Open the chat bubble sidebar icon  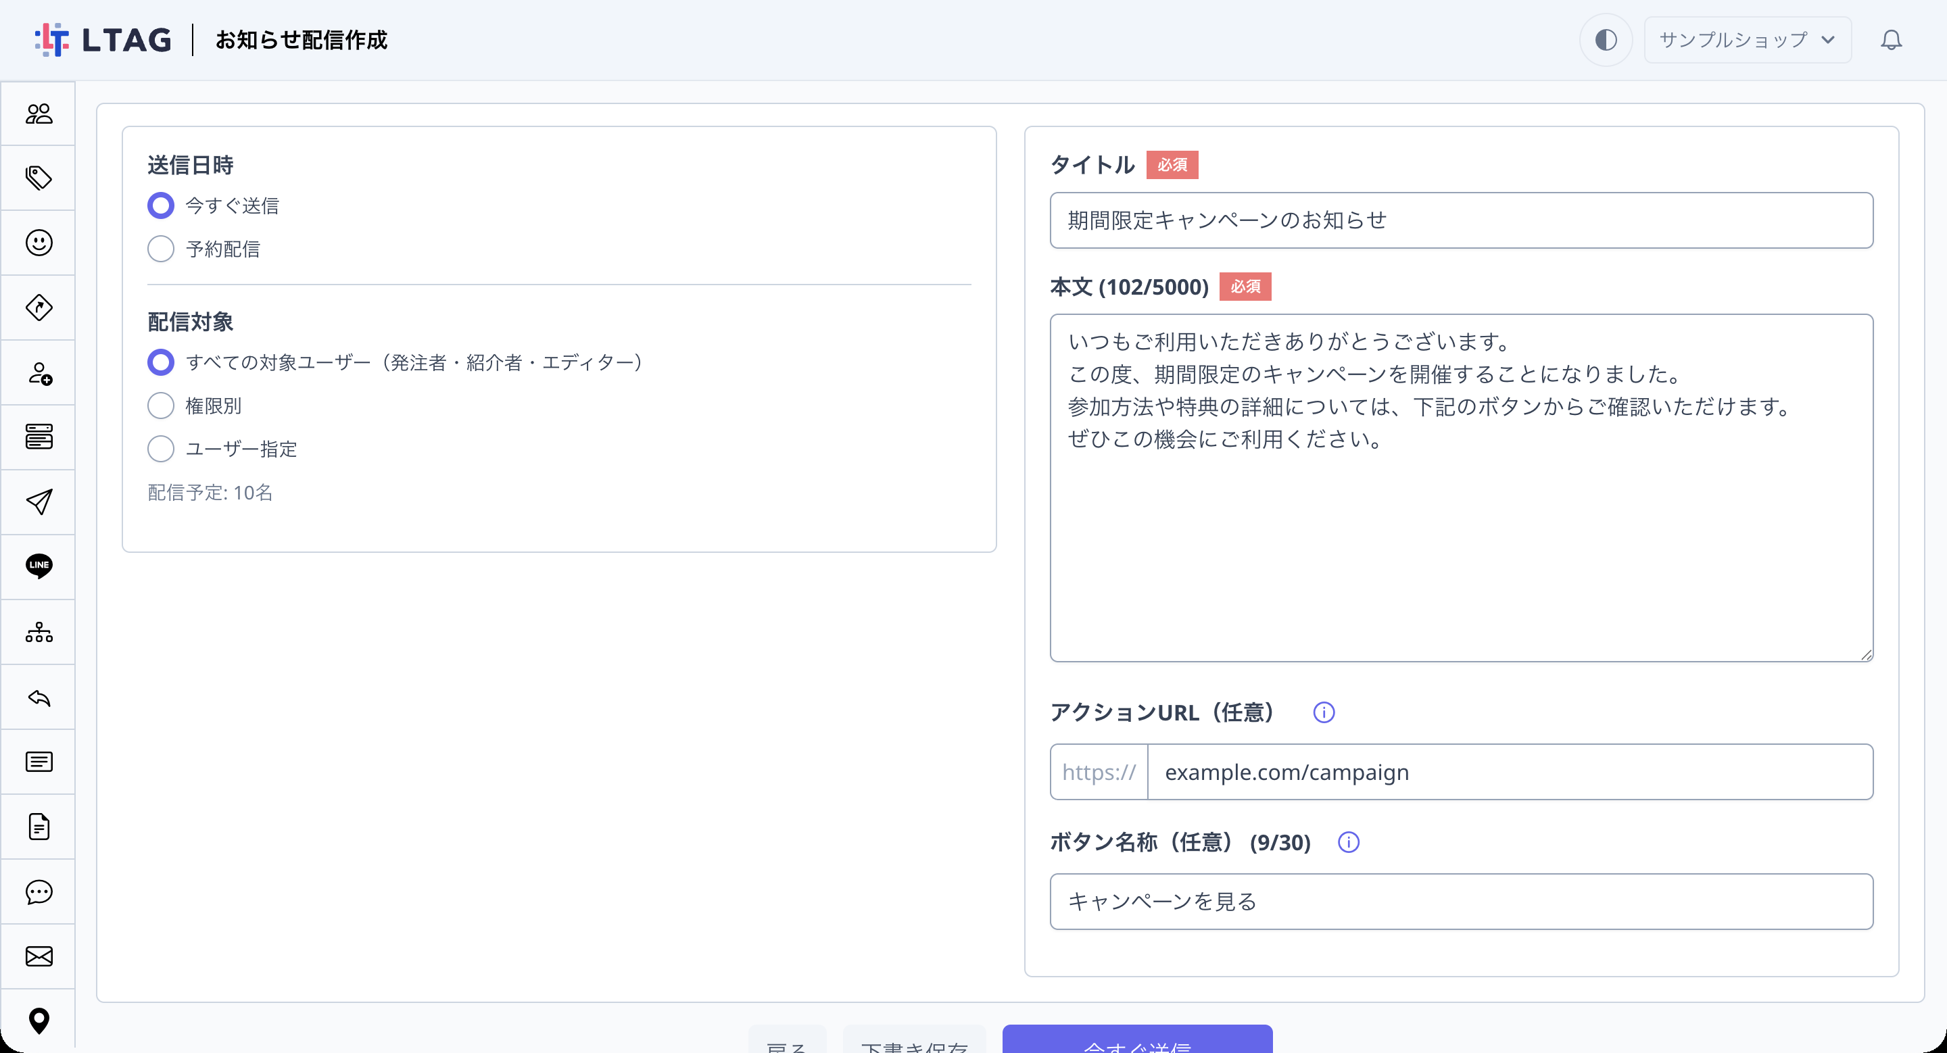point(39,891)
